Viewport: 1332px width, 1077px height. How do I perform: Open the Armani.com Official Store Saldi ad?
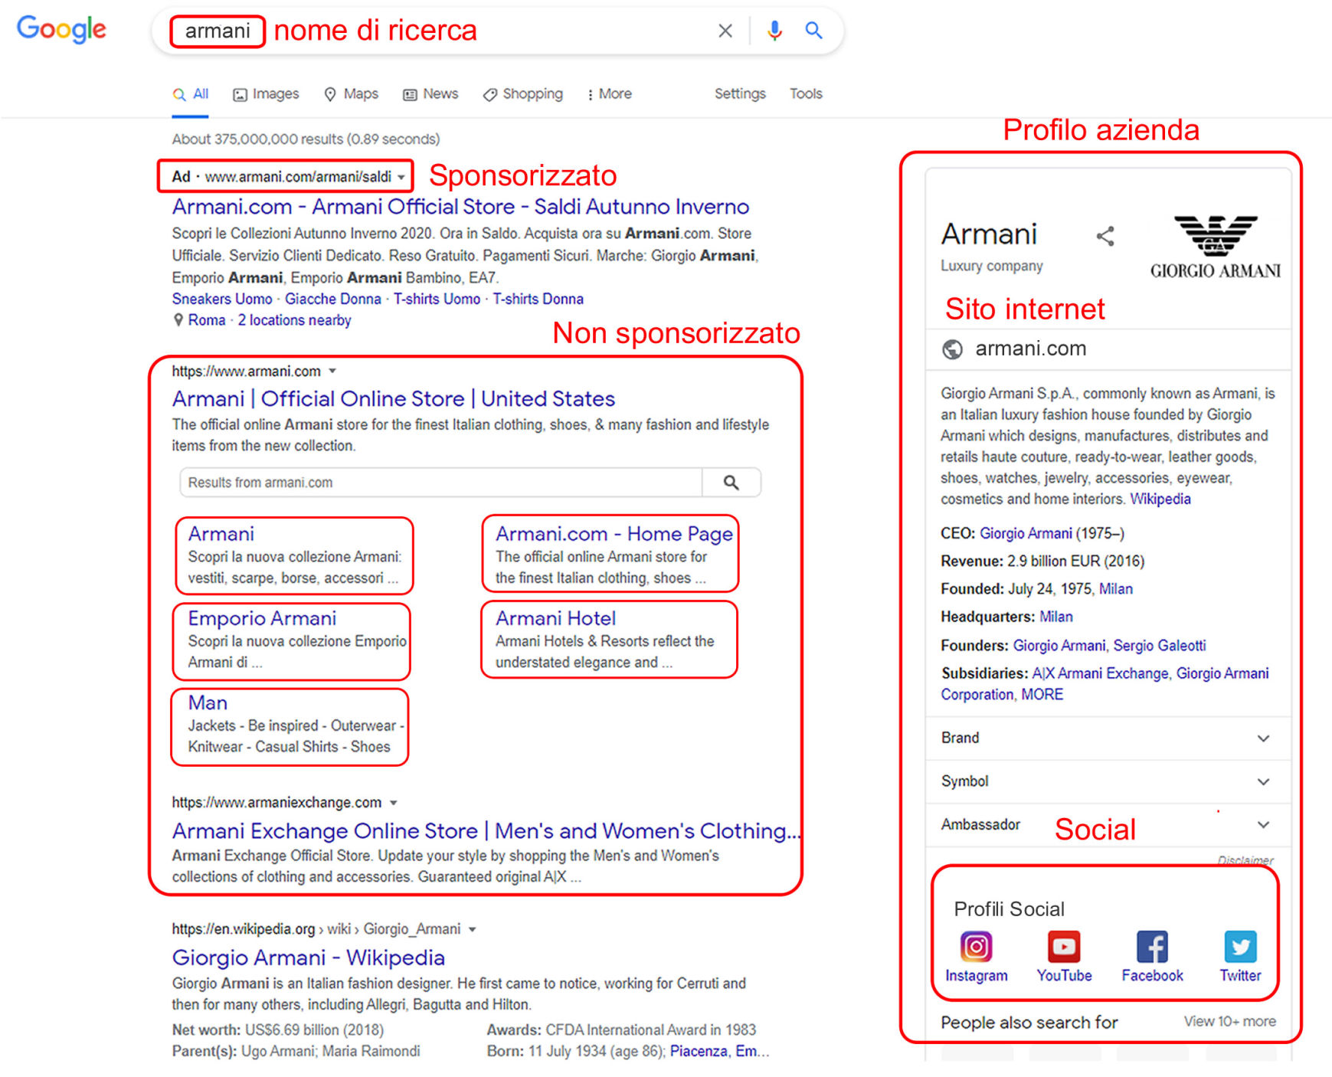460,207
